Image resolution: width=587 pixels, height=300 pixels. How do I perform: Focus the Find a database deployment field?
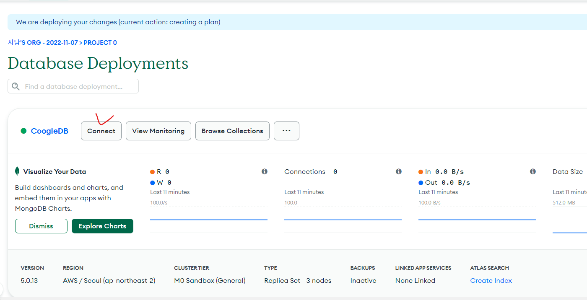pyautogui.click(x=73, y=86)
